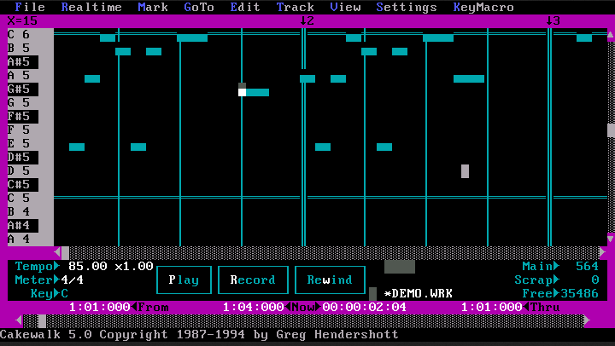Screen dimensions: 615x346
Task: Select the 4/4 meter value
Action: (x=72, y=280)
